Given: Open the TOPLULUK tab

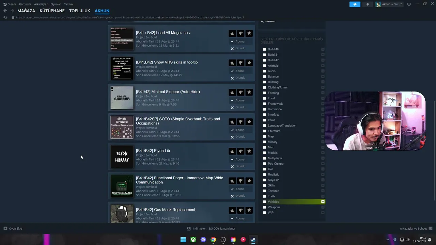Looking at the screenshot, I should (80, 11).
